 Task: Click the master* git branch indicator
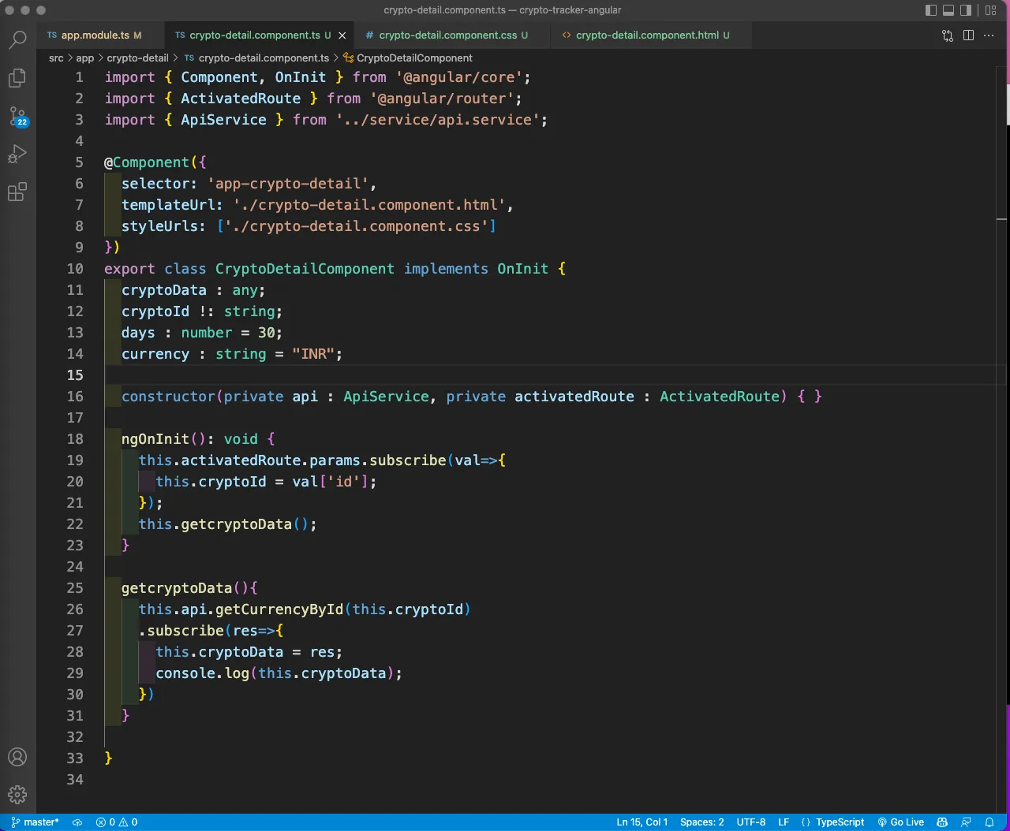pyautogui.click(x=35, y=822)
